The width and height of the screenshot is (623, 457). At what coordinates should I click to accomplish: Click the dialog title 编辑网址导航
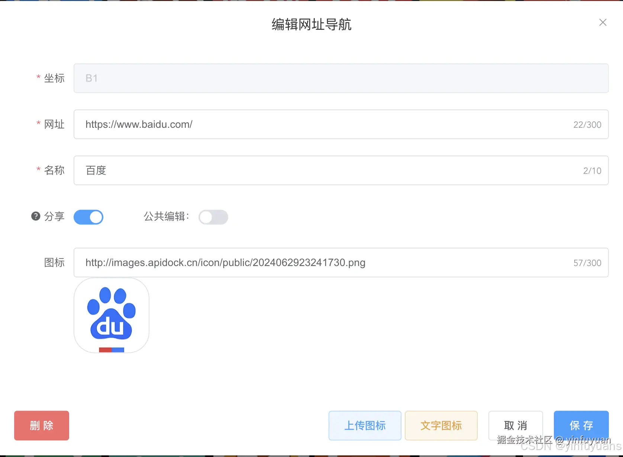click(x=311, y=25)
